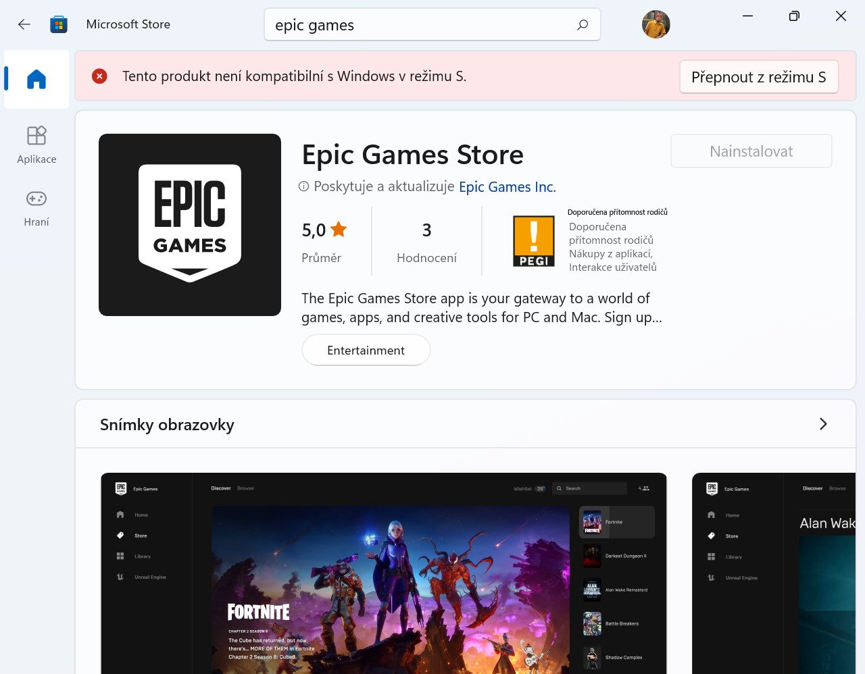This screenshot has height=674, width=865.
Task: Click Přepnout z režimu S button
Action: coord(759,77)
